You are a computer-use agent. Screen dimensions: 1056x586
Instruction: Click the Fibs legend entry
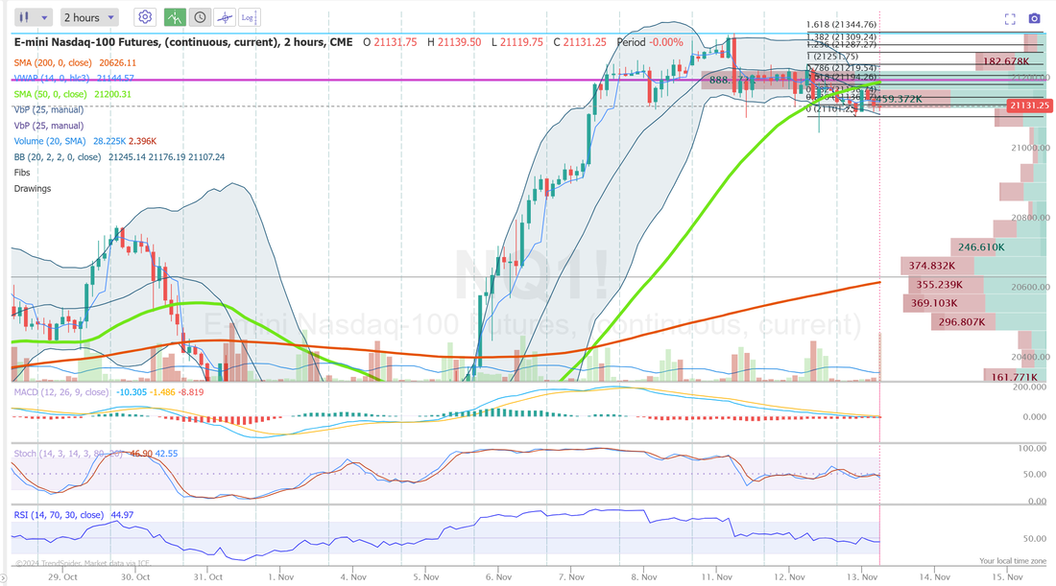(x=22, y=173)
